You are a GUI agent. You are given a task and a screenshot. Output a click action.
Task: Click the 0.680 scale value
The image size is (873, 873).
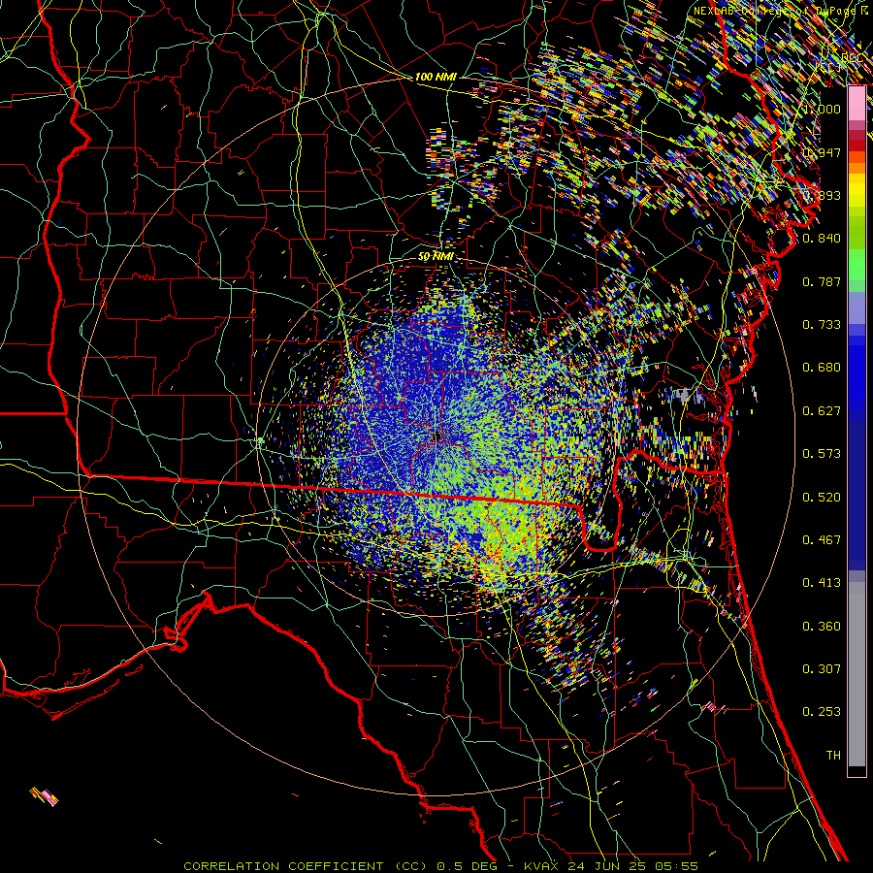(822, 368)
